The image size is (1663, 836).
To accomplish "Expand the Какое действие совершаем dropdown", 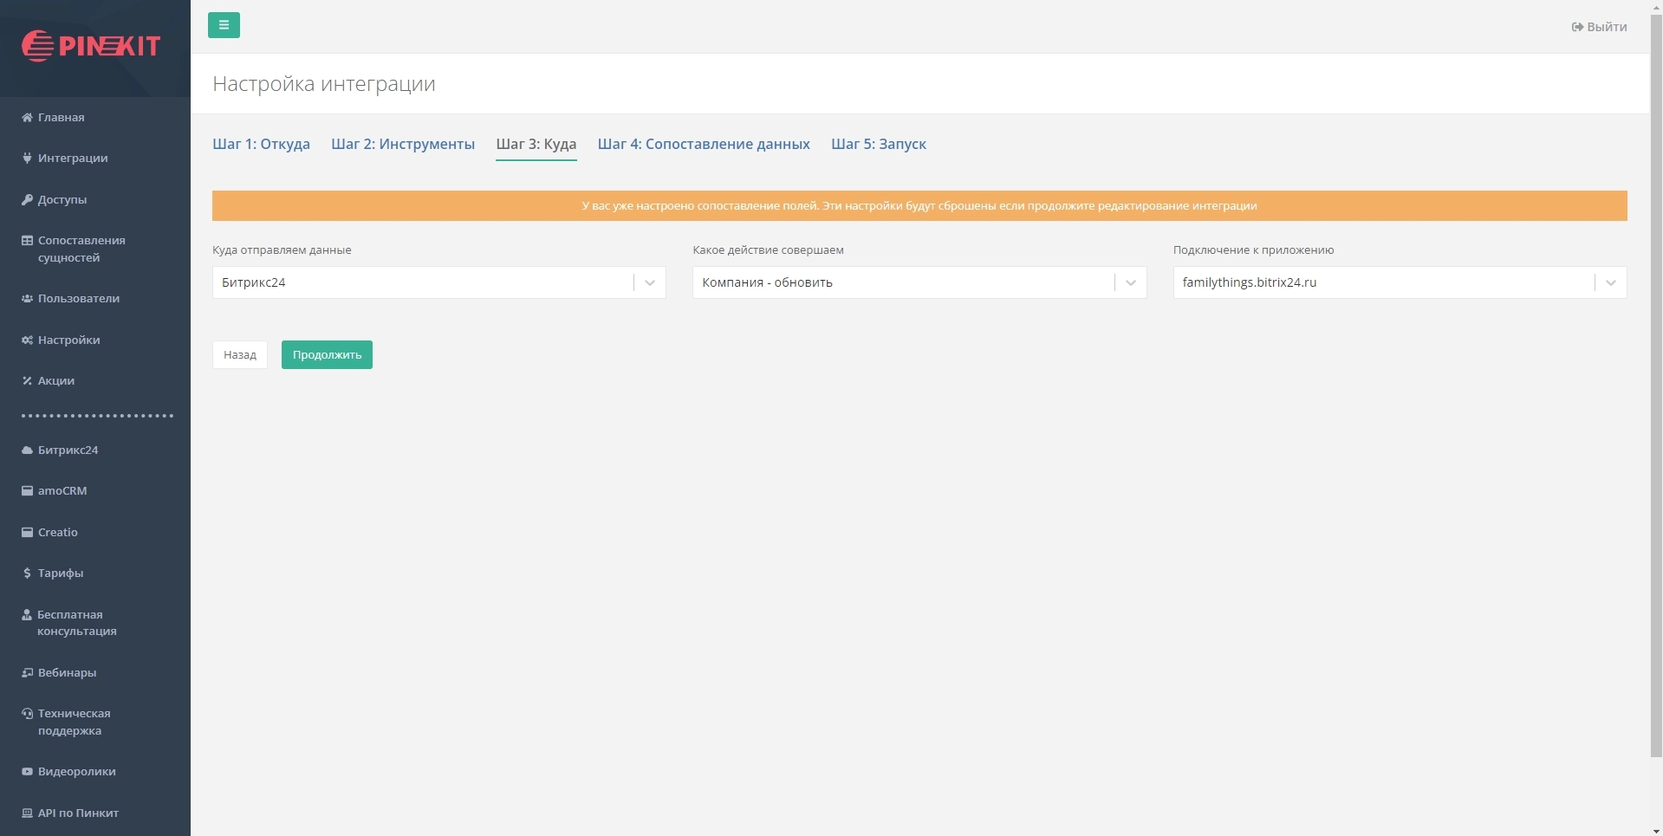I will pos(919,282).
